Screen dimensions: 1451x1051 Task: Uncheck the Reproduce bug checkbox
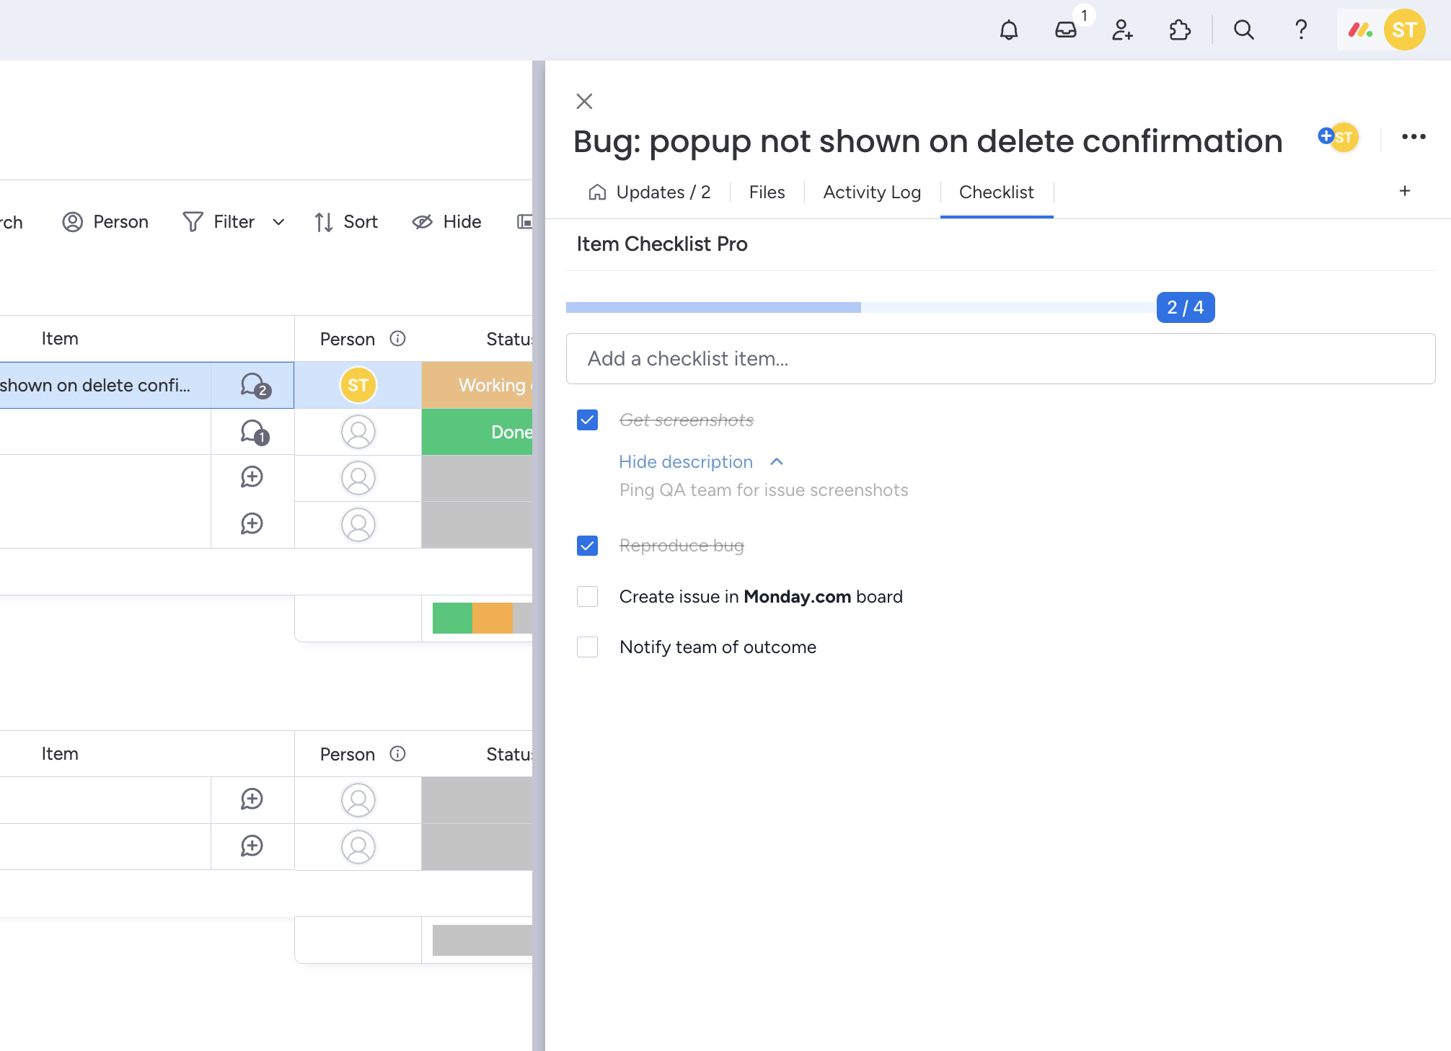tap(588, 546)
